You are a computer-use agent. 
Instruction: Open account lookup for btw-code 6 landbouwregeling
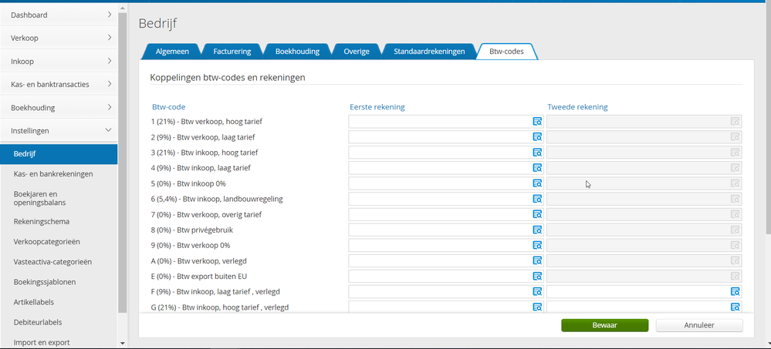click(x=537, y=199)
